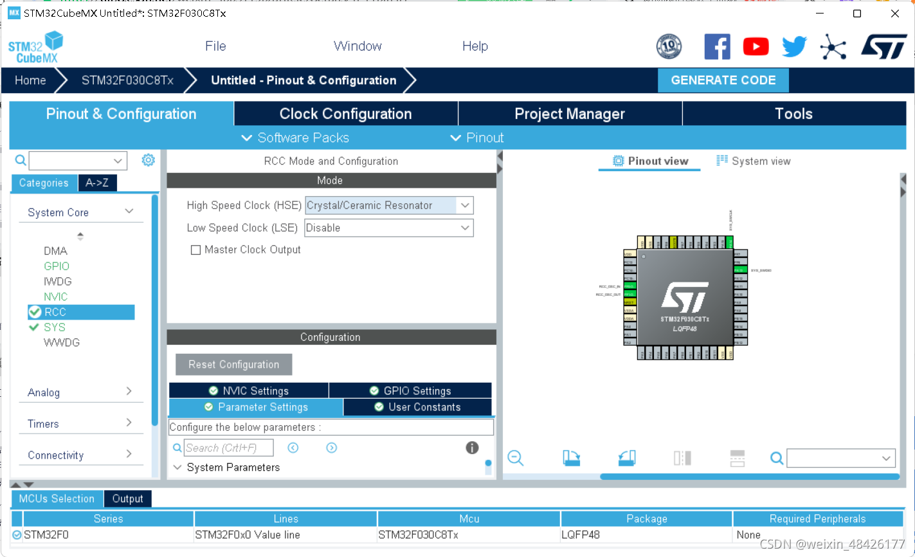Viewport: 915px width, 557px height.
Task: Switch to Tools tab
Action: coord(793,114)
